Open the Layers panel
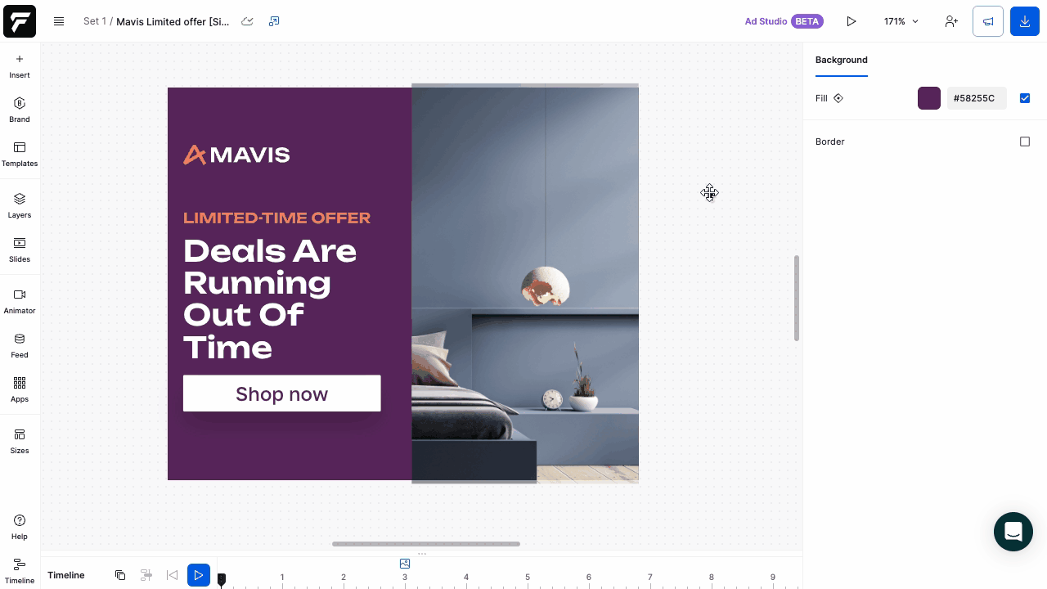This screenshot has height=589, width=1047. pyautogui.click(x=20, y=205)
